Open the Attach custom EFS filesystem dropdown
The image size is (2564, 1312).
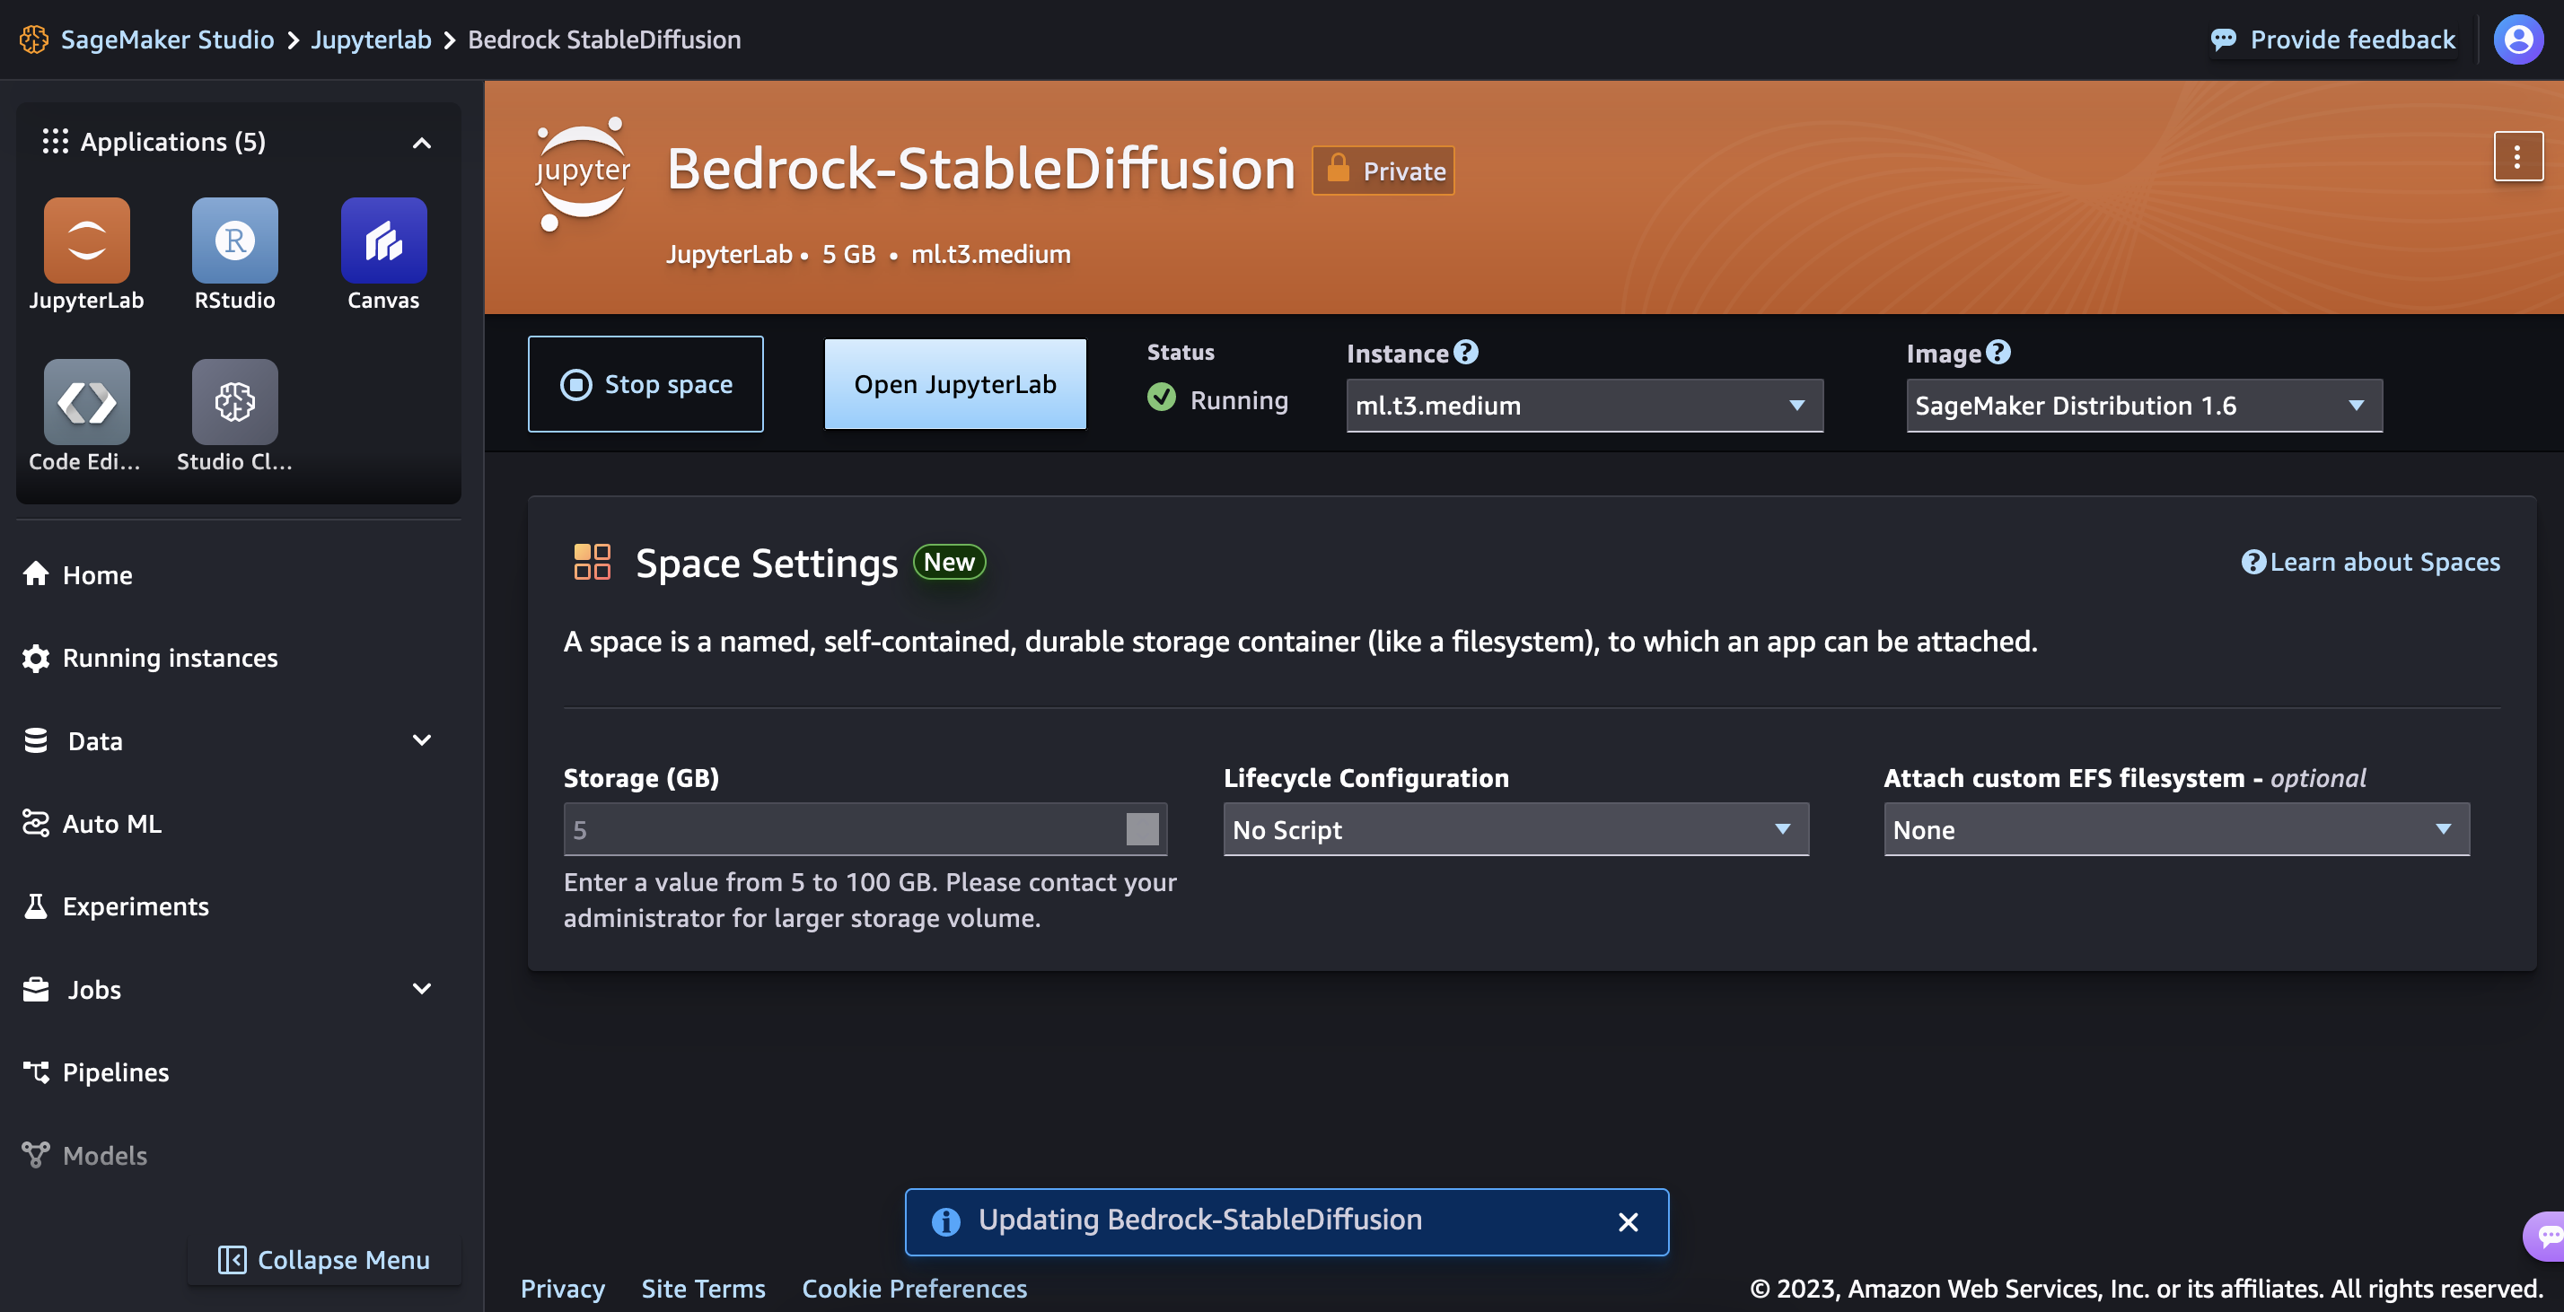(x=2177, y=829)
